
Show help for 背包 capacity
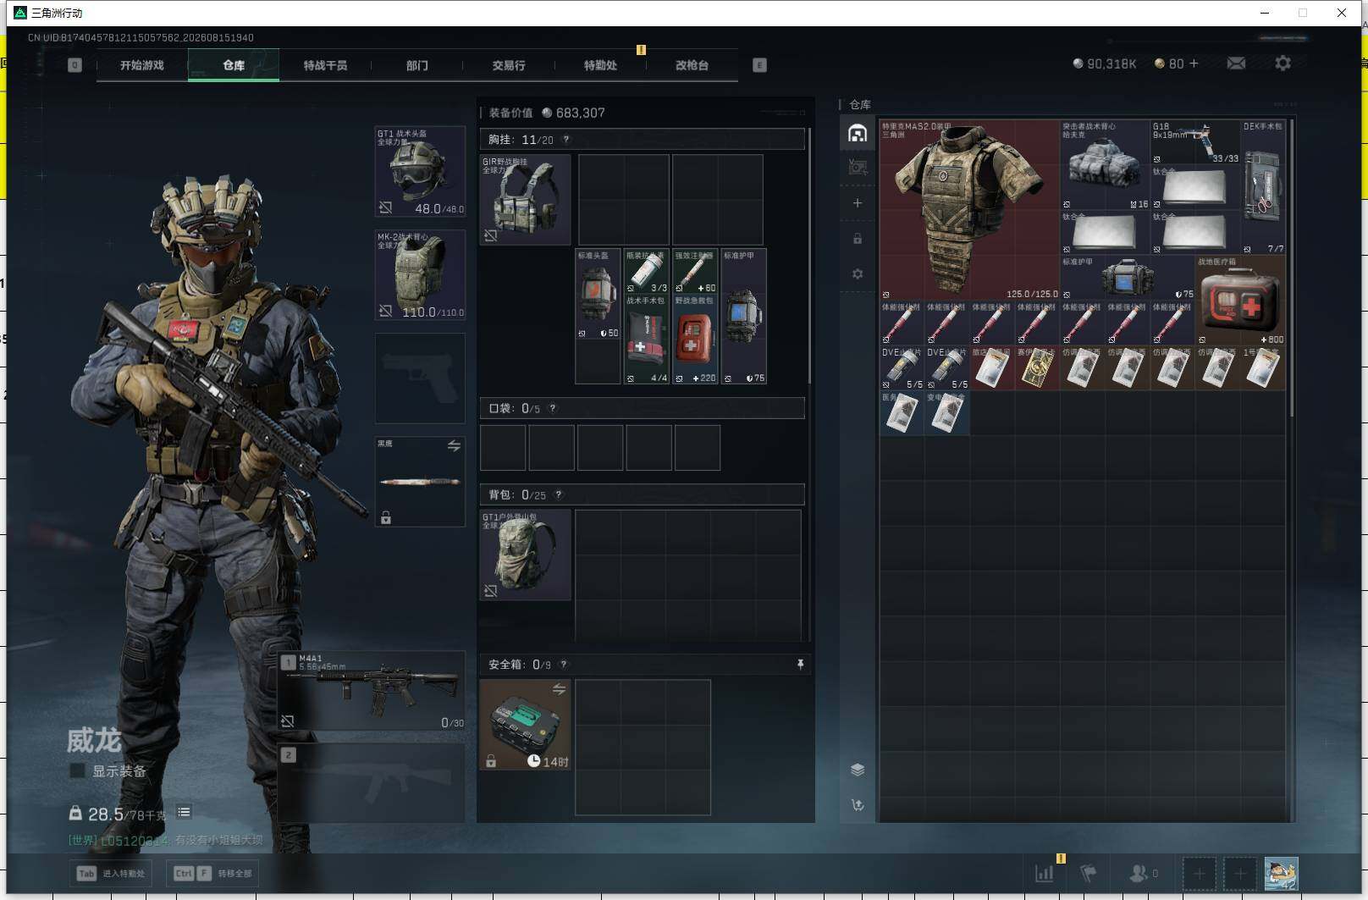coord(559,494)
